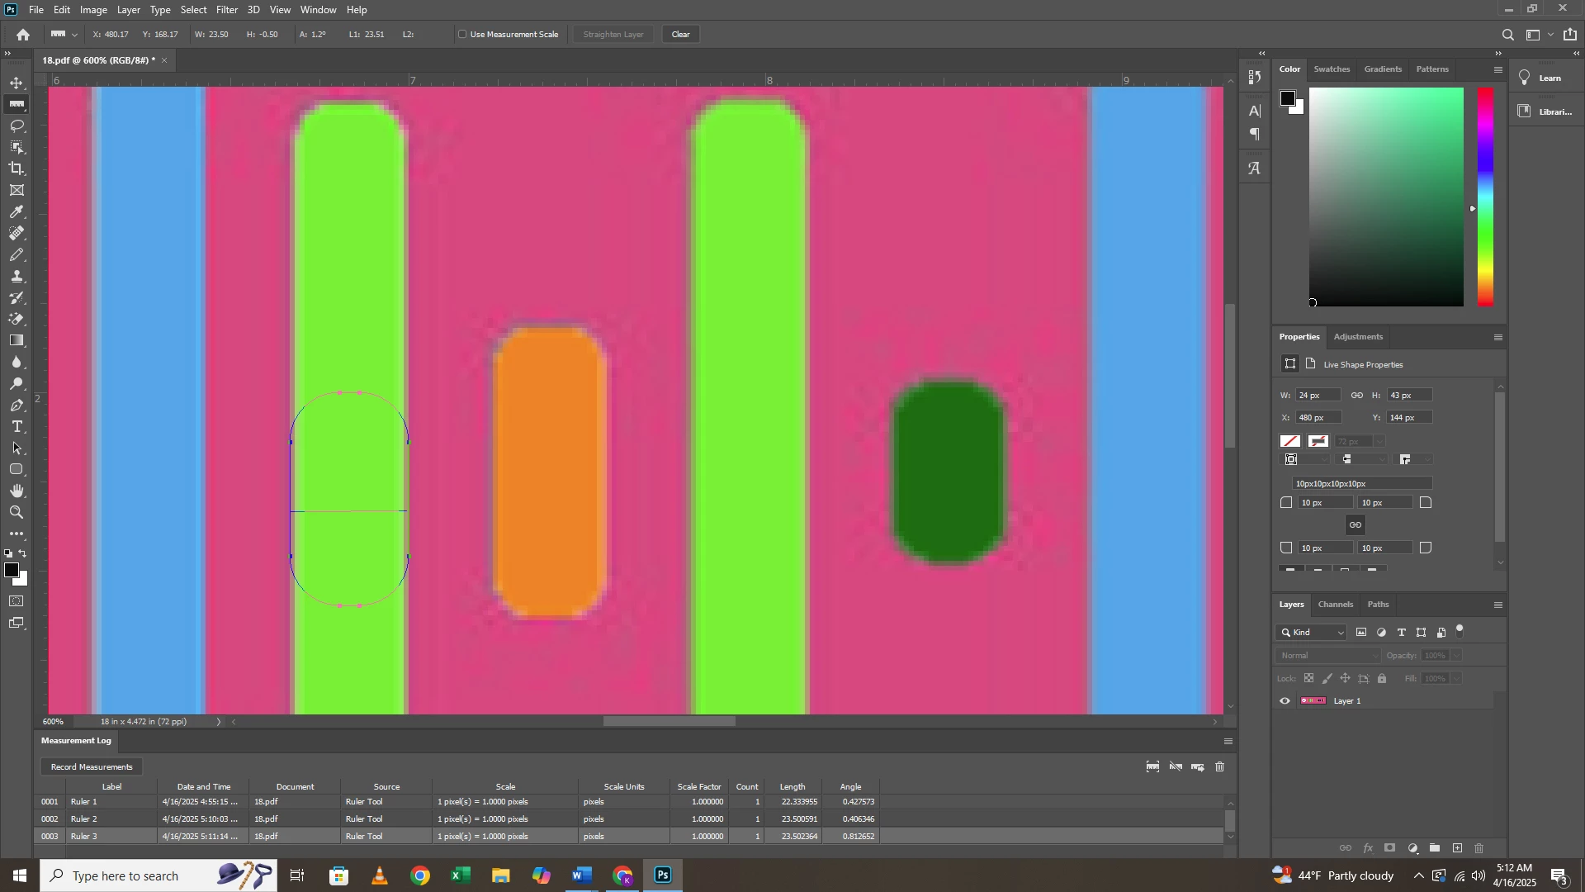Screen dimensions: 1585x892
Task: Open the layer Kind filter dropdown
Action: tap(1313, 633)
